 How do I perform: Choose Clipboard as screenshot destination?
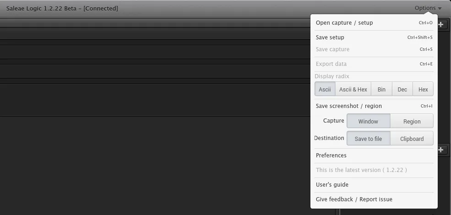click(412, 139)
